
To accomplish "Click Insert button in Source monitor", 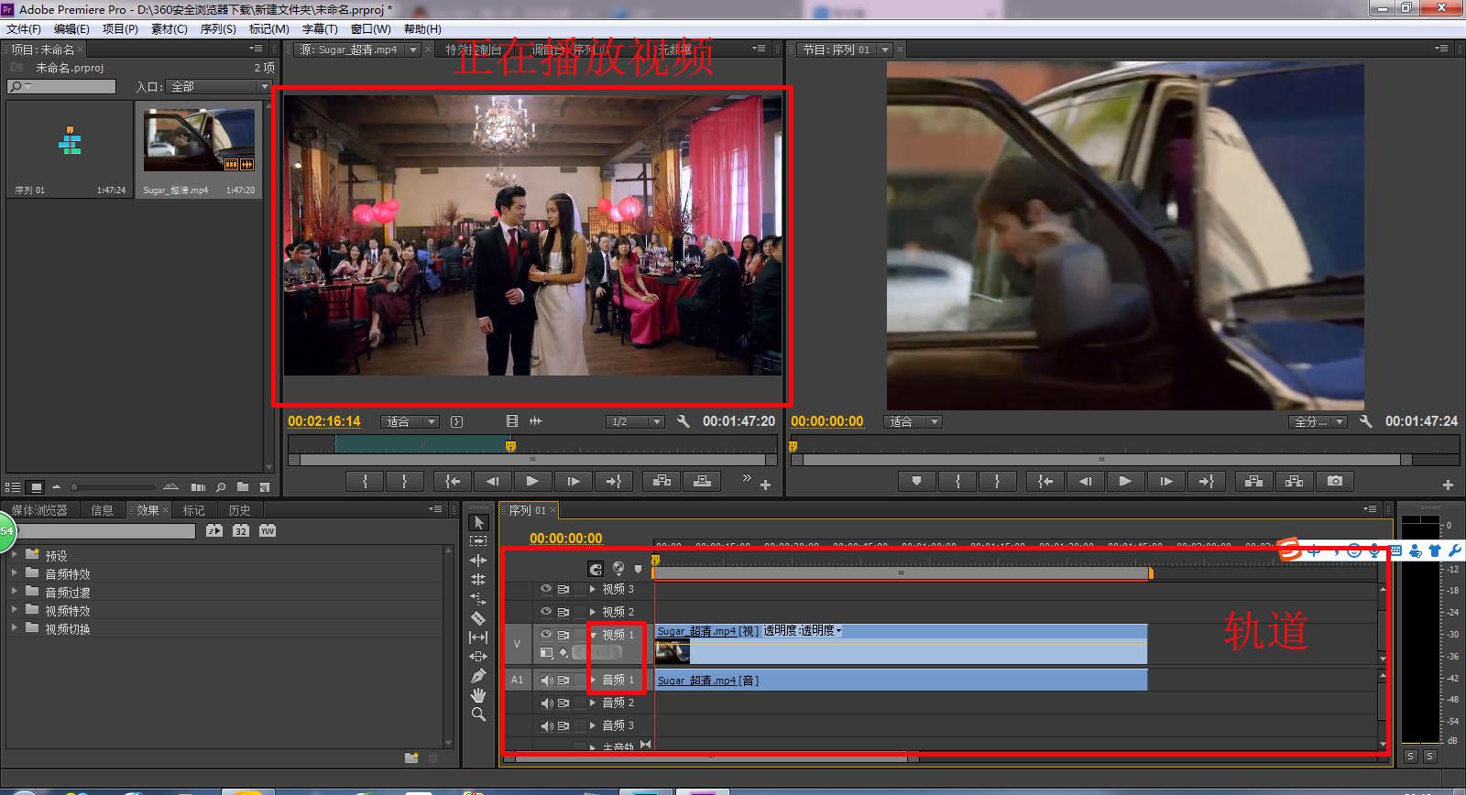I will point(662,481).
